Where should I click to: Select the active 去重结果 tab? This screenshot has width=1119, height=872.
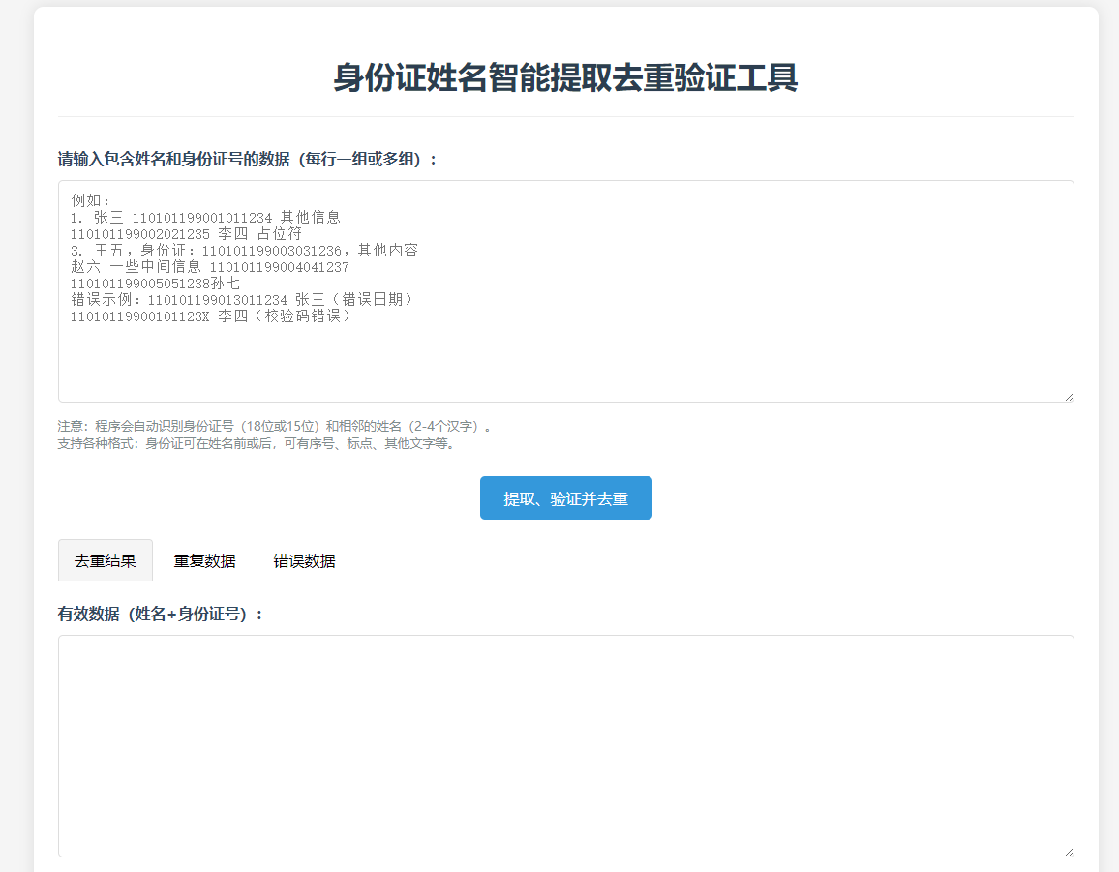(x=106, y=559)
